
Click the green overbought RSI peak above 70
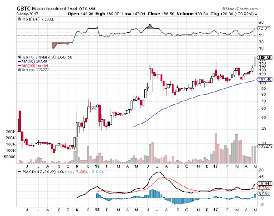[149, 27]
